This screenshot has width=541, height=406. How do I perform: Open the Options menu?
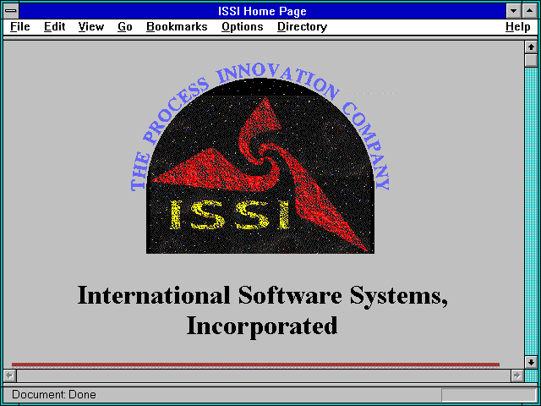[x=243, y=27]
